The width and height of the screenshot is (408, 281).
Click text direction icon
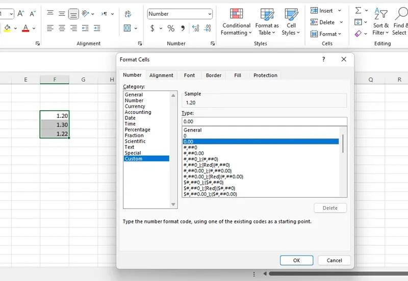click(x=104, y=14)
